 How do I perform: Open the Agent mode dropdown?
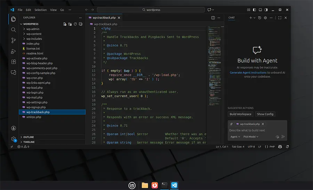(x=235, y=137)
